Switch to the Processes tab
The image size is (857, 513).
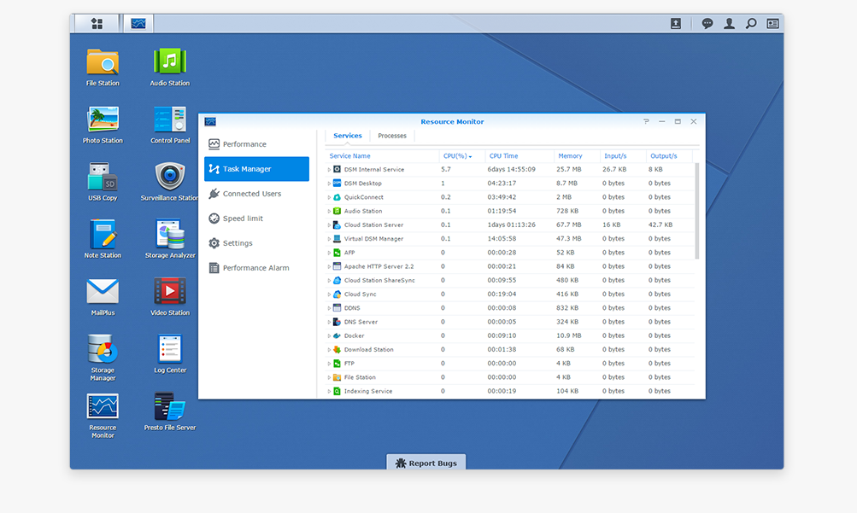(392, 136)
